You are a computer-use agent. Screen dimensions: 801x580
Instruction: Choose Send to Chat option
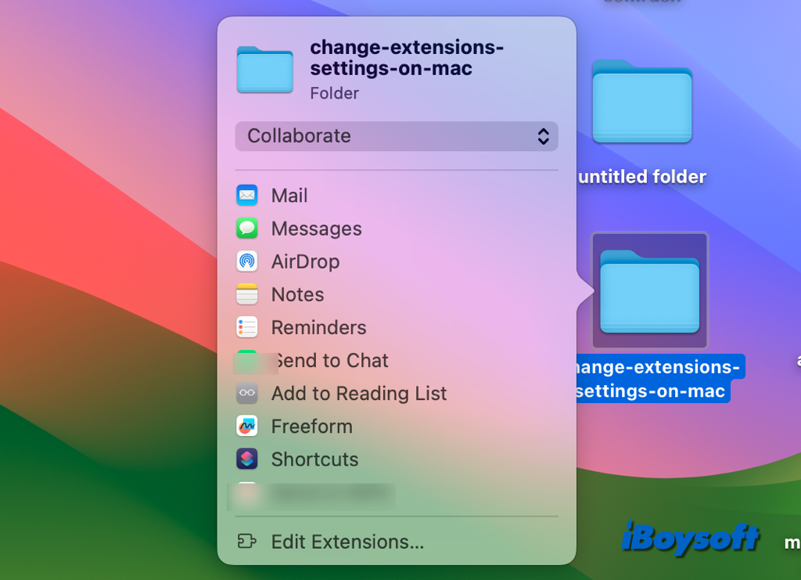tap(330, 361)
